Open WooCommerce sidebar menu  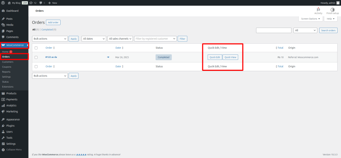tap(14, 45)
